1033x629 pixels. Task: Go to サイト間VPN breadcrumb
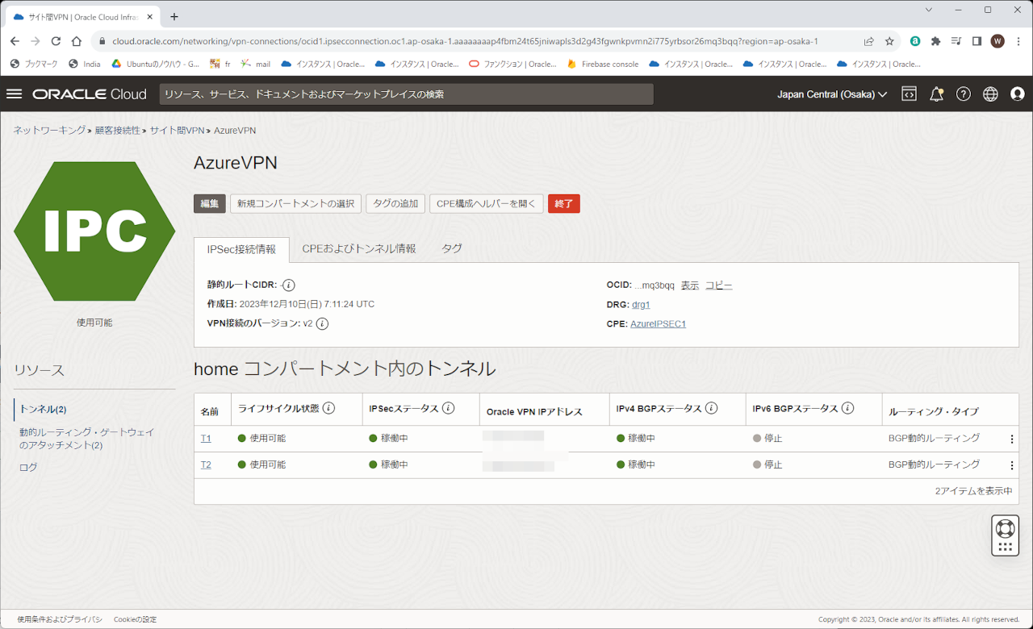[177, 131]
